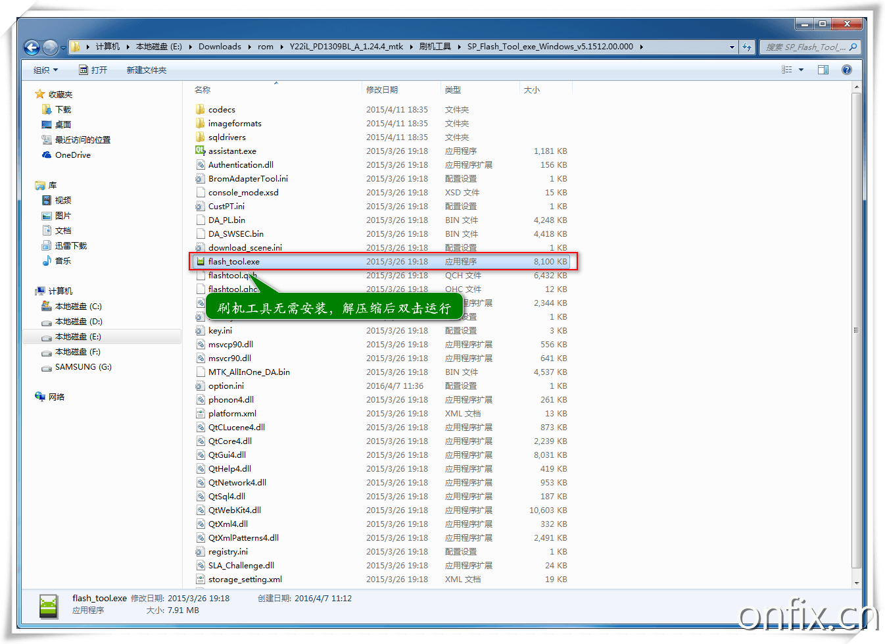Click the vertical scrollbar down arrow

coord(856,583)
